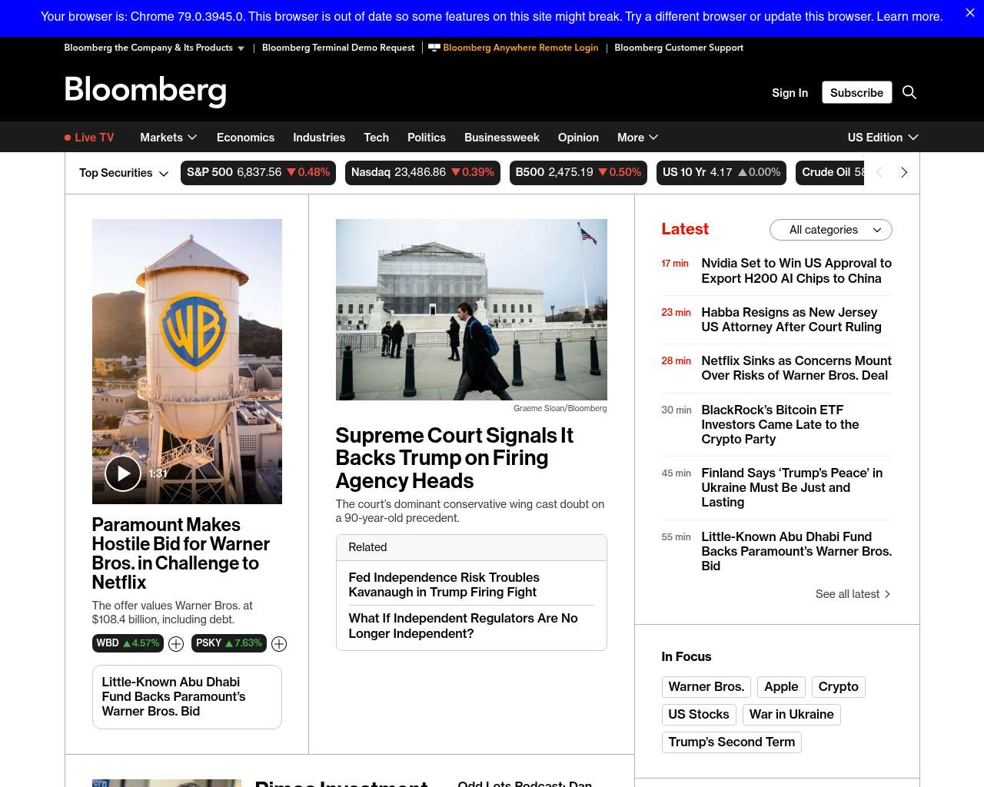984x787 pixels.
Task: Expand Bloomberg the Company & Its Products menu
Action: point(155,48)
